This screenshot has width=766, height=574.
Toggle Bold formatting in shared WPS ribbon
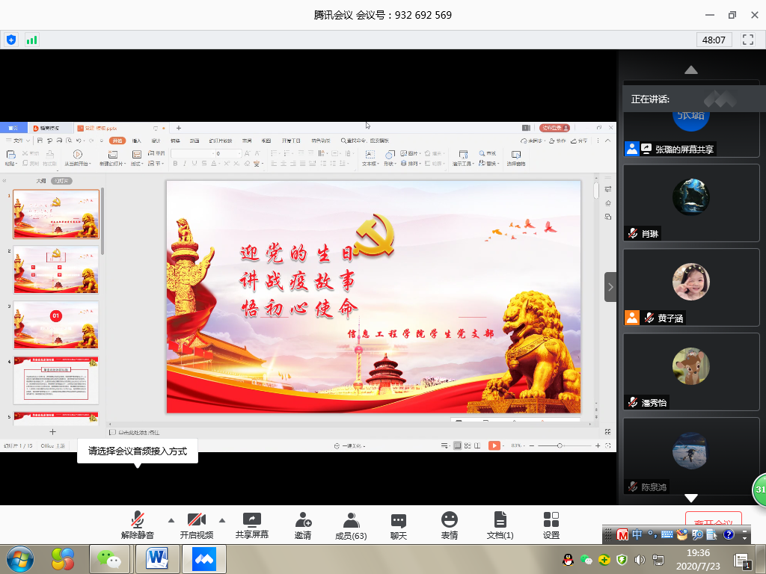click(175, 164)
